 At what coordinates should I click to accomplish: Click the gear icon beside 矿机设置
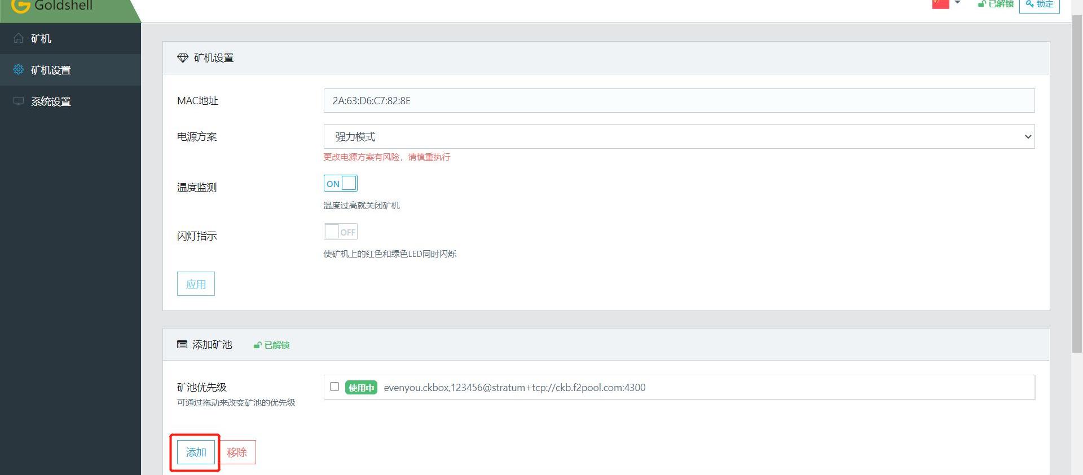coord(19,69)
